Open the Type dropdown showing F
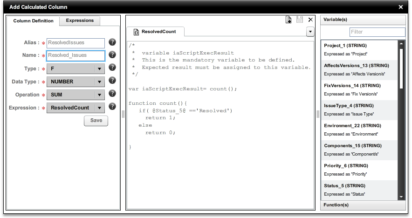Screen dimensions: 412x218 tap(76, 69)
